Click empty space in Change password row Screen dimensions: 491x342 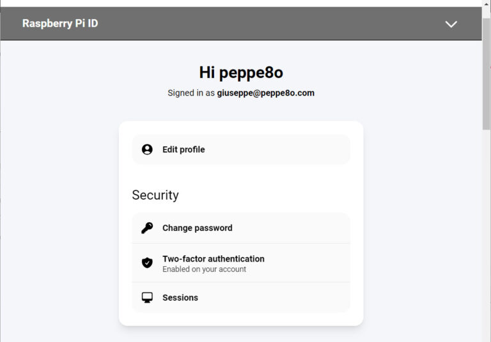coord(294,228)
